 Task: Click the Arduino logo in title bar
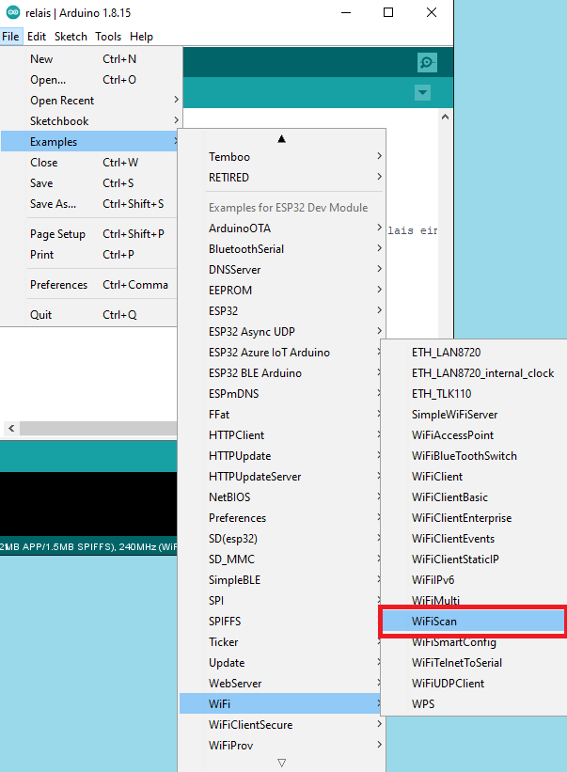coord(13,13)
